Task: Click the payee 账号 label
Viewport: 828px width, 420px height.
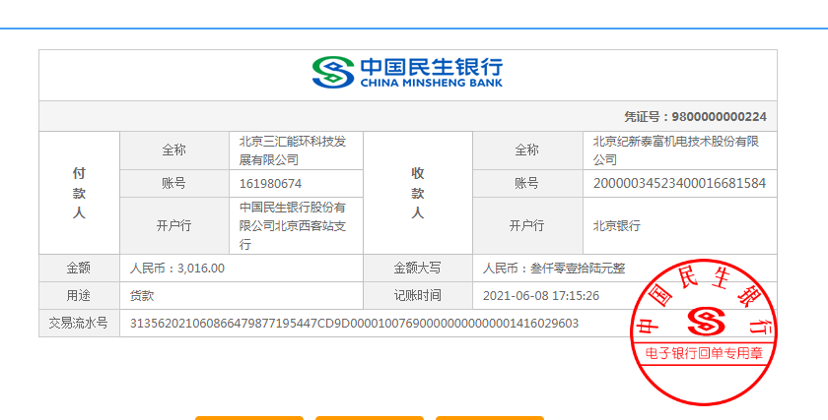Action: coord(527,183)
